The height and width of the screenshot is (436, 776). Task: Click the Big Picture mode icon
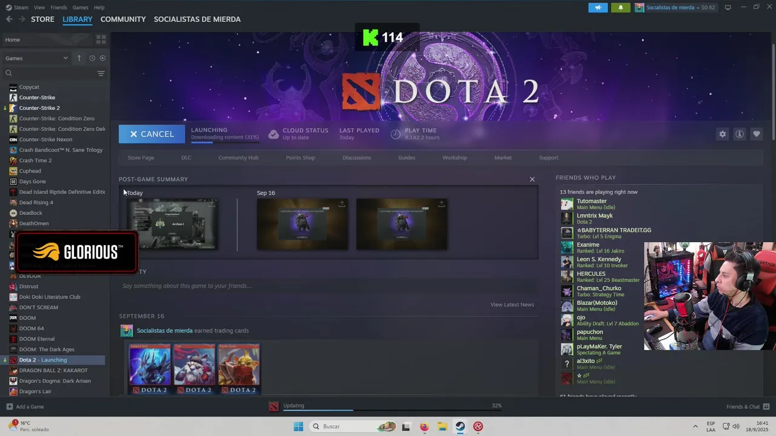[727, 7]
